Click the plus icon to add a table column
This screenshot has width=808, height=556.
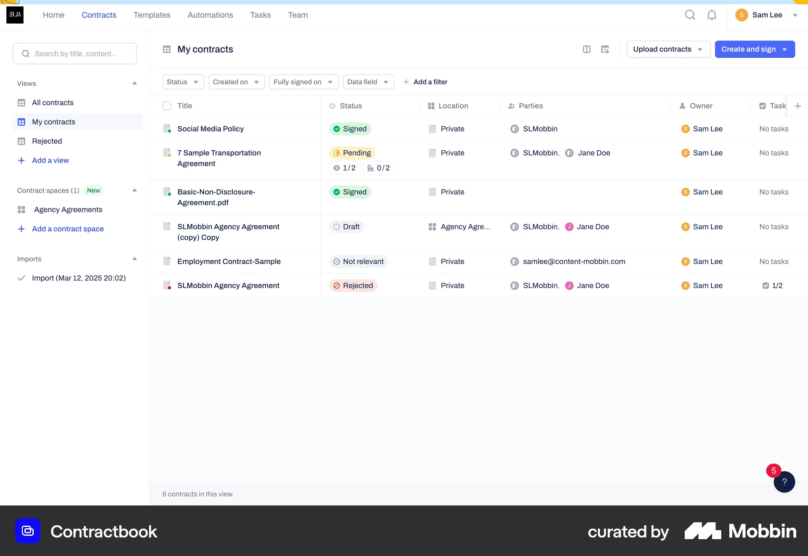(x=798, y=106)
